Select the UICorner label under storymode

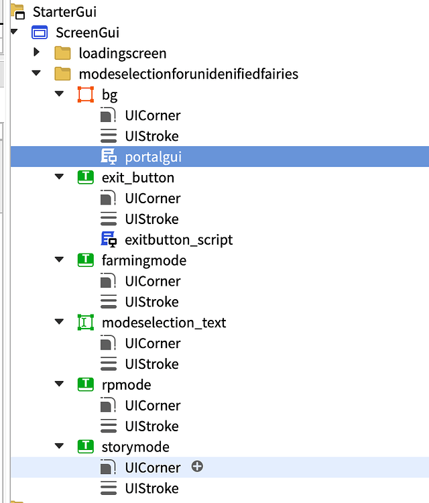click(x=153, y=467)
